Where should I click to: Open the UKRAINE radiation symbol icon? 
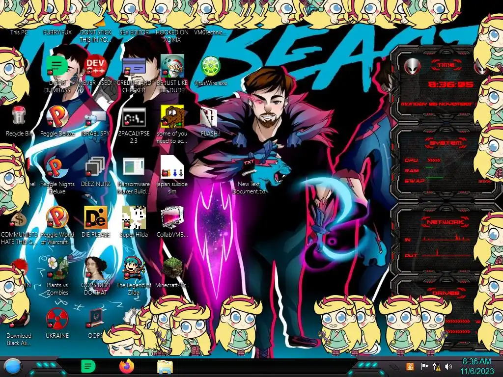[57, 319]
